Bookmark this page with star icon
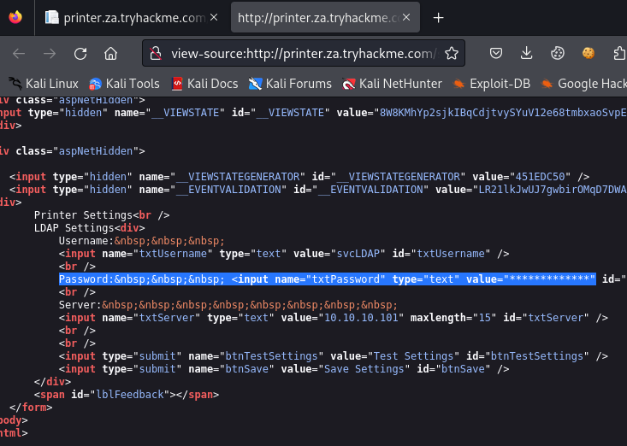Image resolution: width=627 pixels, height=446 pixels. [452, 54]
